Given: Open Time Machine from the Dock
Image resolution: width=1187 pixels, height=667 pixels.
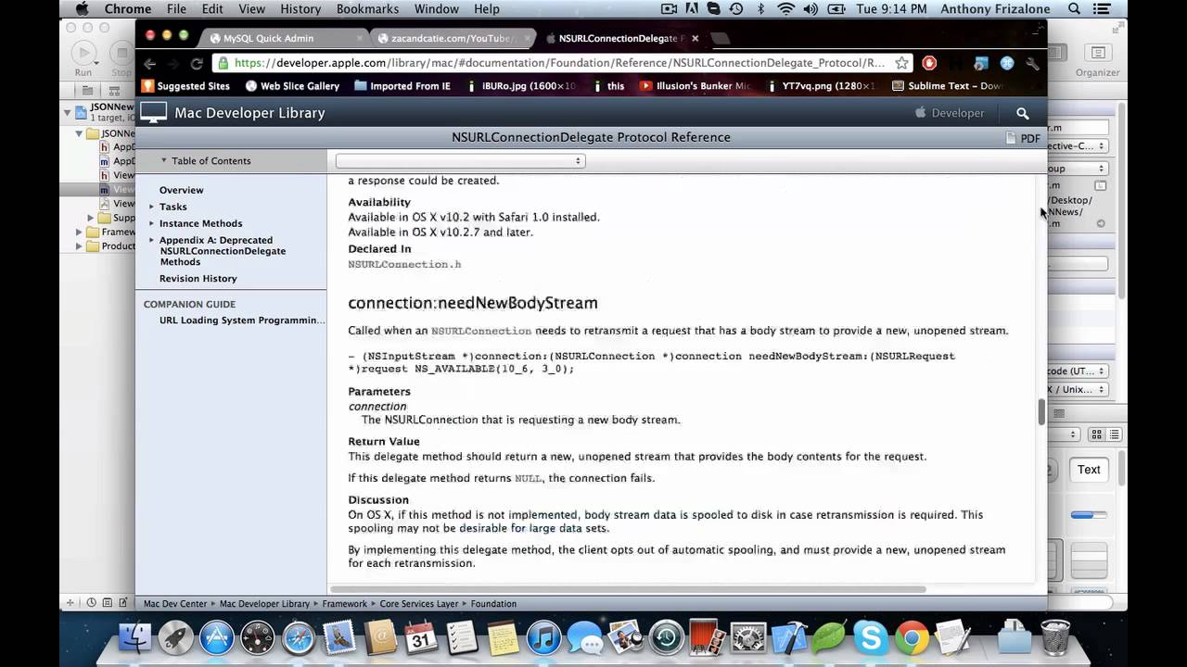Looking at the screenshot, I should 667,637.
